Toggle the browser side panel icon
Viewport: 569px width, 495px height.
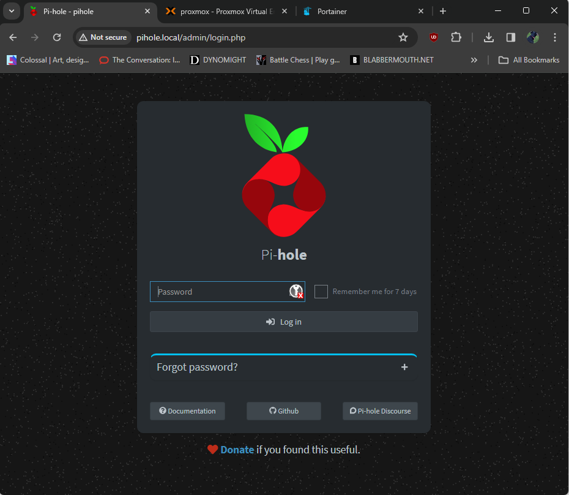[x=510, y=37]
